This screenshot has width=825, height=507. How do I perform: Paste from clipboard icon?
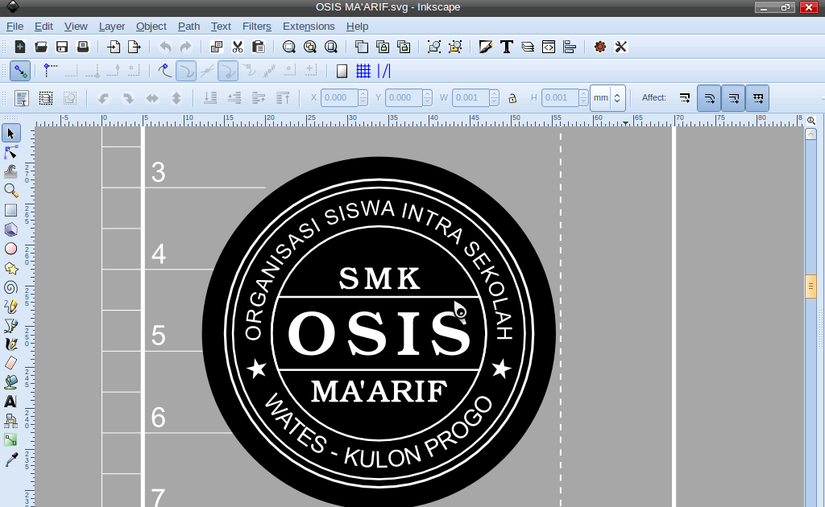coord(259,47)
